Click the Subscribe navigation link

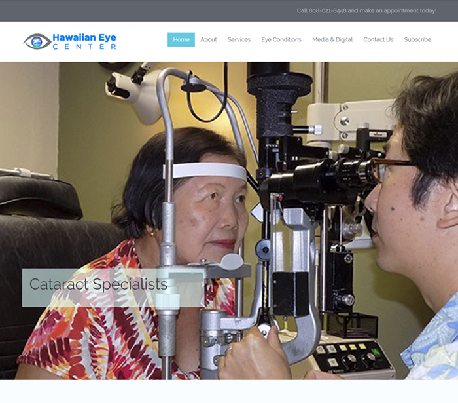click(x=417, y=39)
